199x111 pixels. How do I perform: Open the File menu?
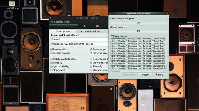[x=51, y=22]
